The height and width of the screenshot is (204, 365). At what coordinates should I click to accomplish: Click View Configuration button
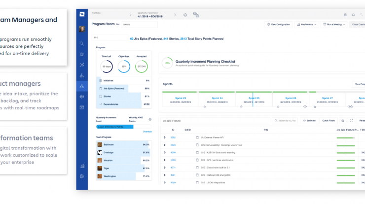coord(278,25)
